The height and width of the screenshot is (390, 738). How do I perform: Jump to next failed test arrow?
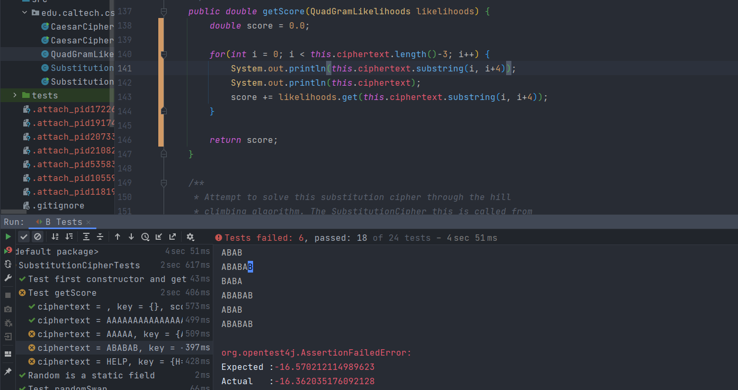click(x=131, y=237)
